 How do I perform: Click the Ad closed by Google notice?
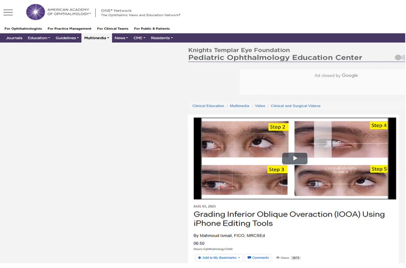tap(336, 75)
